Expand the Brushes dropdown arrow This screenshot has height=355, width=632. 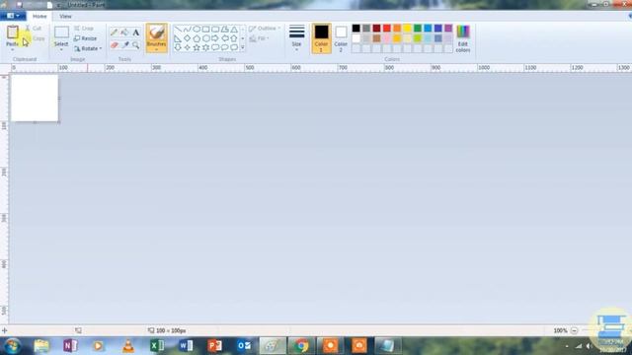(x=156, y=49)
